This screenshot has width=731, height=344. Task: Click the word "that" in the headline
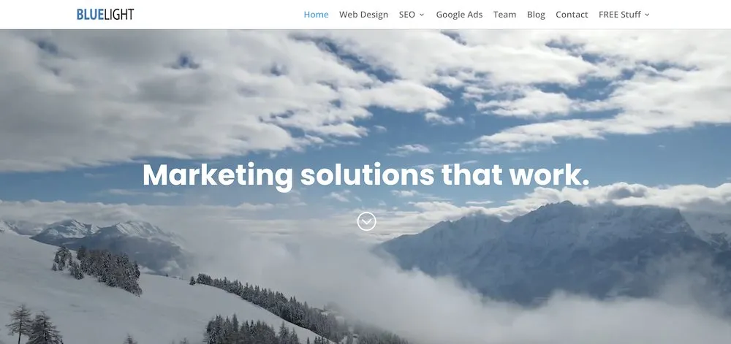pos(471,175)
